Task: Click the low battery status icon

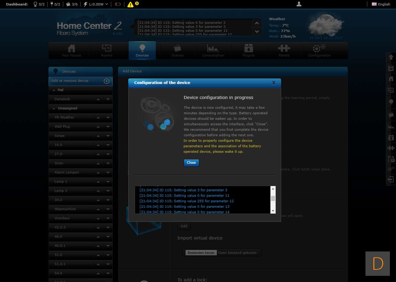Action: coord(118,4)
